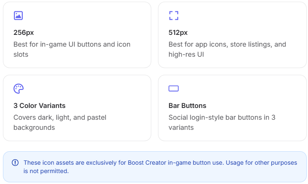
Task: Click the info exclamation icon in notice
Action: 15,163
